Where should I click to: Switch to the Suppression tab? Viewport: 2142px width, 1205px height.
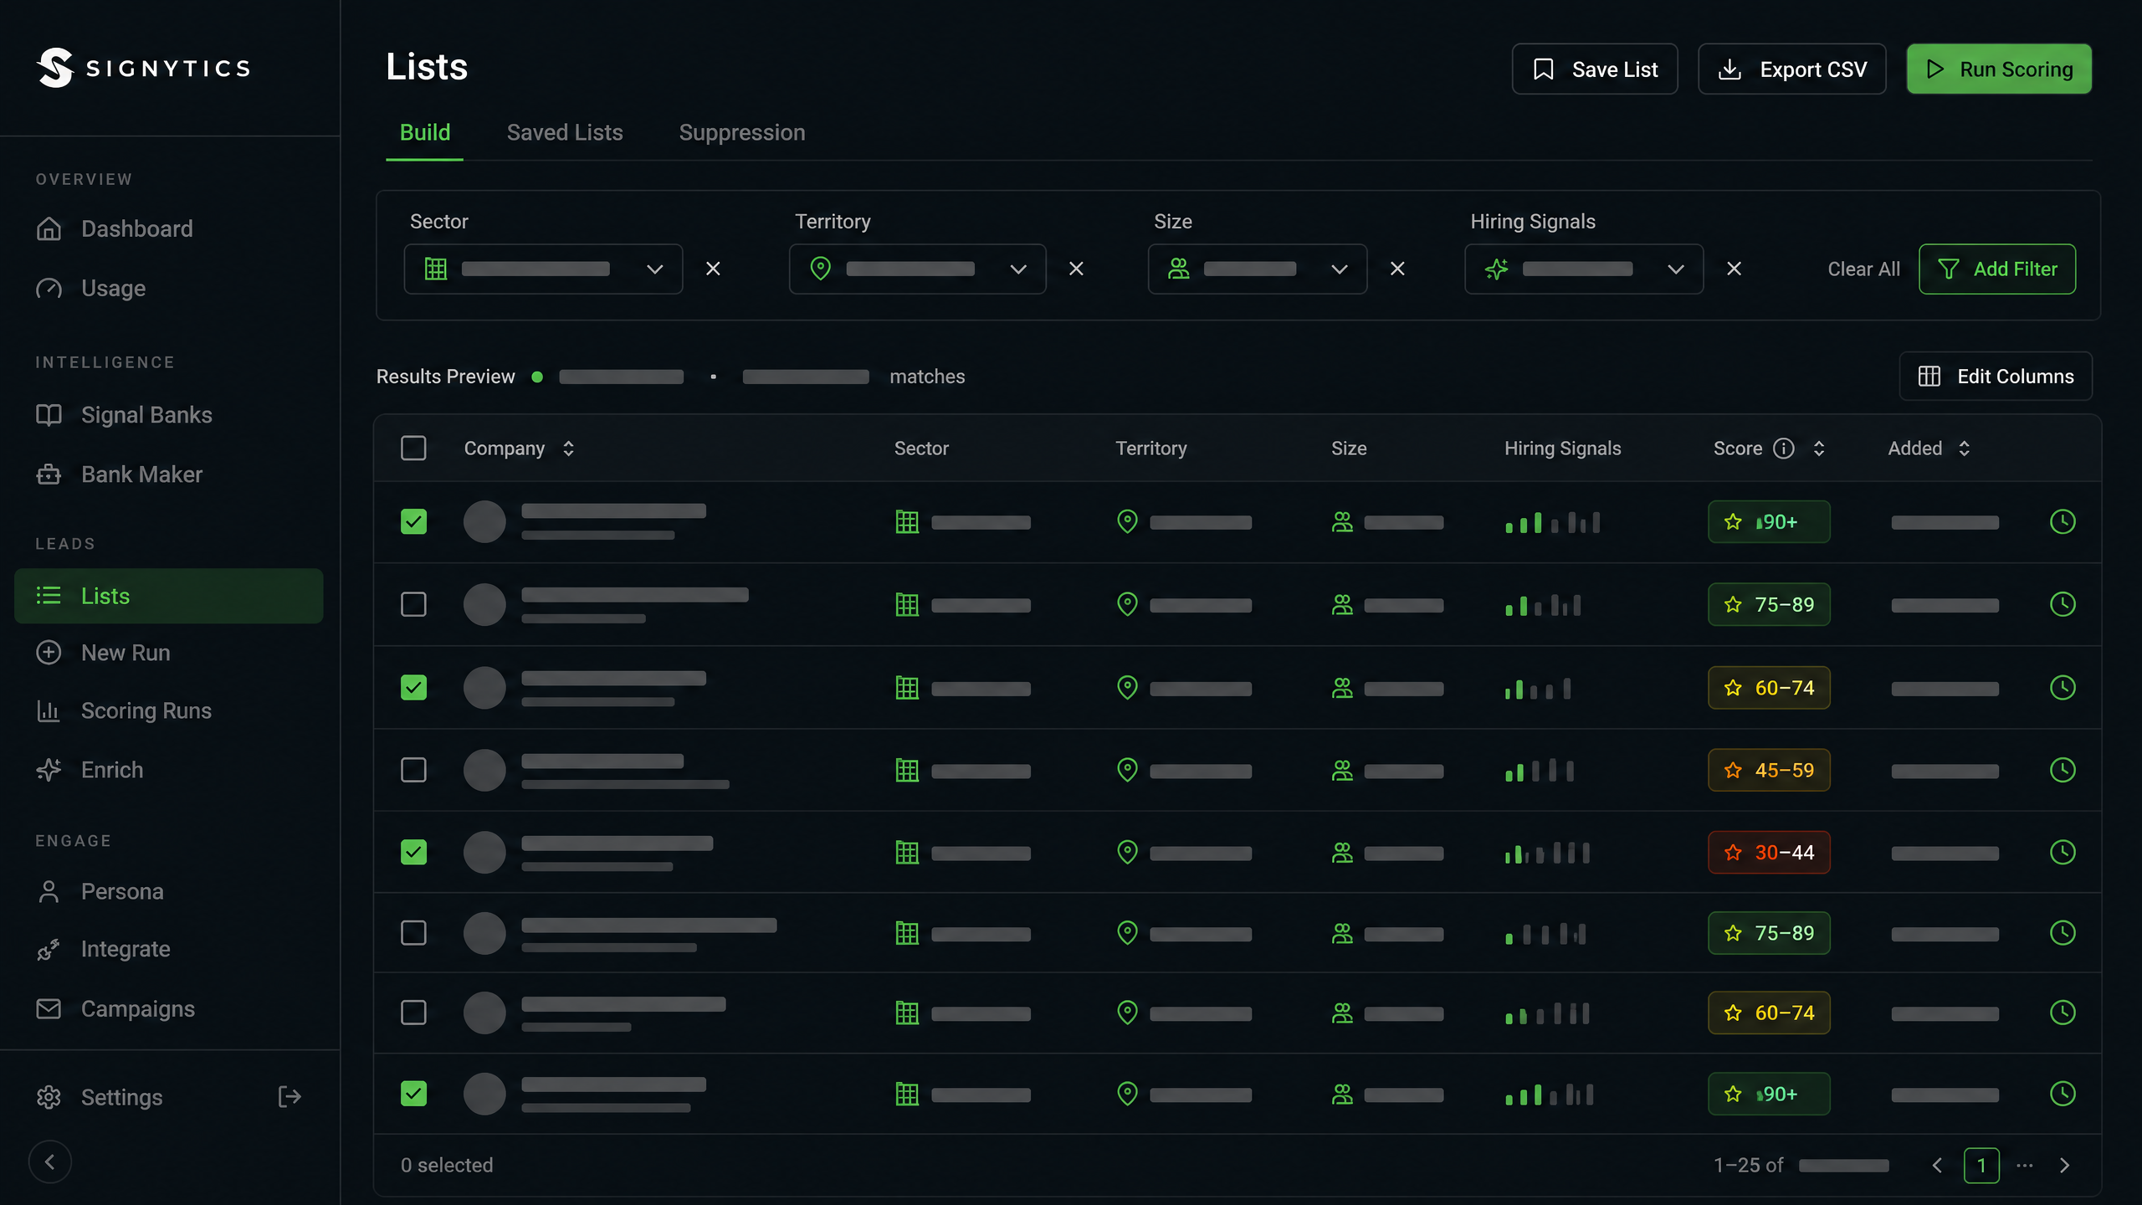pyautogui.click(x=742, y=132)
